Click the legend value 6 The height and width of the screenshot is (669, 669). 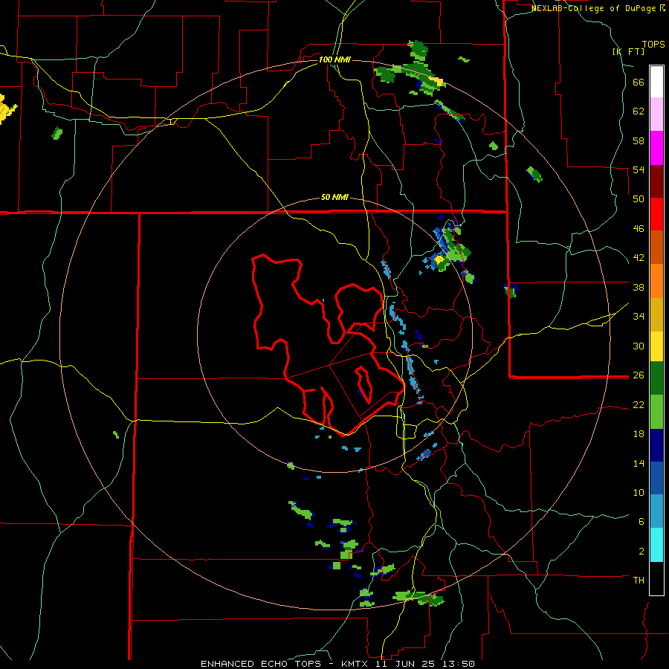pos(641,522)
